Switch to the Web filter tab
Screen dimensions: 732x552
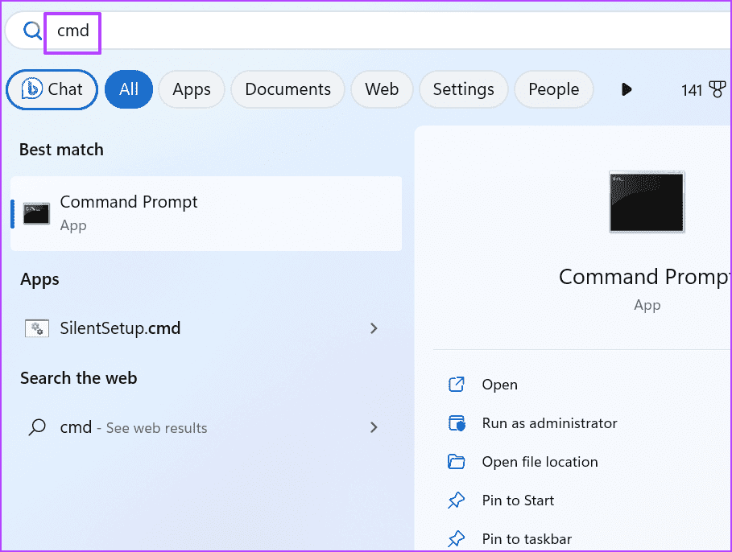click(x=382, y=89)
